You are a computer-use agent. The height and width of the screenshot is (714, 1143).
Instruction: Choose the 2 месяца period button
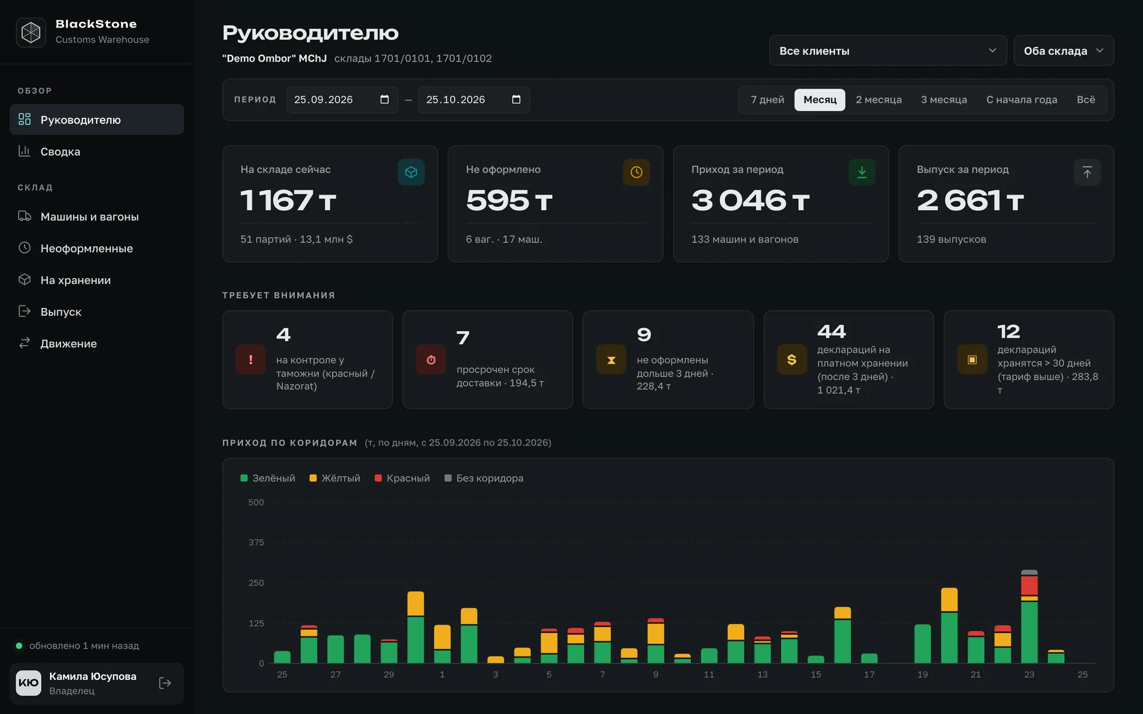(x=878, y=99)
